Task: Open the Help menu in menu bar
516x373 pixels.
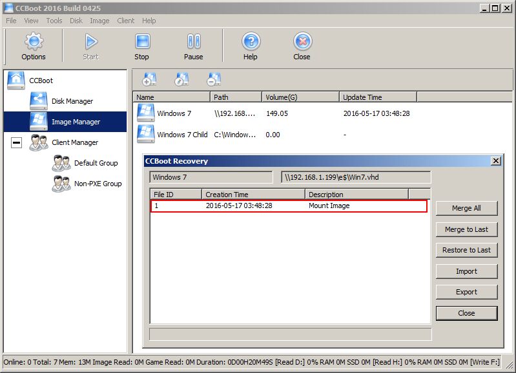Action: (x=149, y=21)
